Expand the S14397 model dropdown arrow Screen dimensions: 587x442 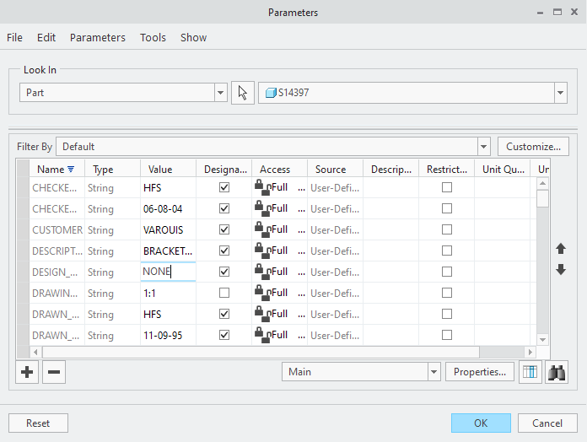pyautogui.click(x=560, y=93)
